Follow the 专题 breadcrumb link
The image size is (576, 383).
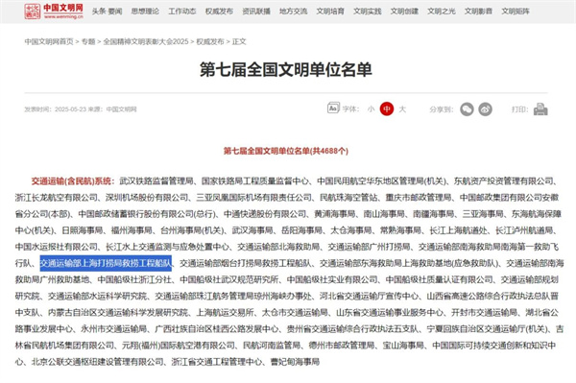coord(88,41)
